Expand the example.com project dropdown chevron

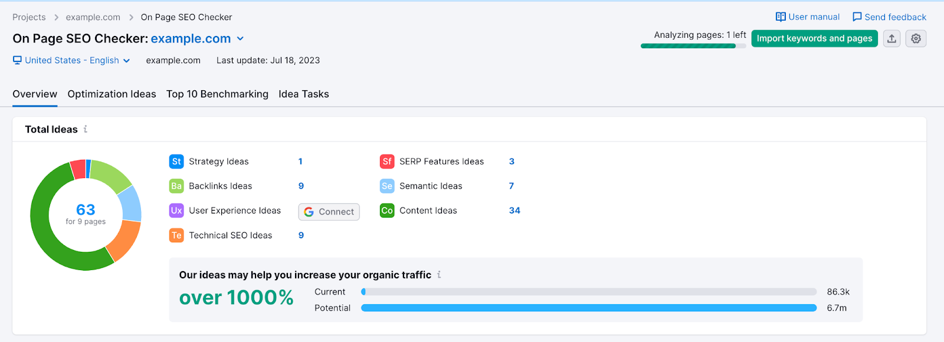click(240, 39)
